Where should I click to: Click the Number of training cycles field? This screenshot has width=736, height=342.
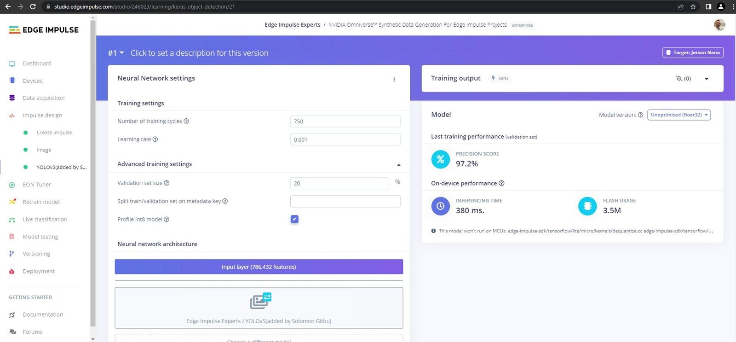coord(345,121)
